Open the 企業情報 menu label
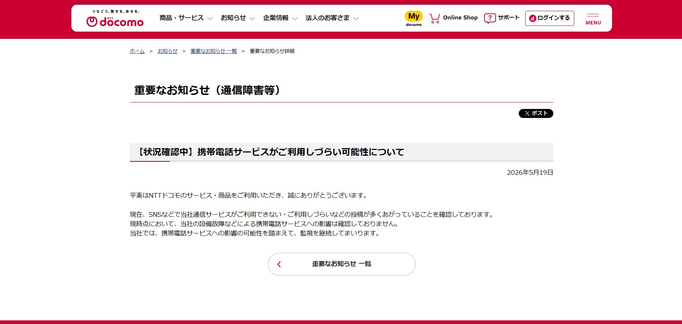This screenshot has width=682, height=324. coord(276,18)
